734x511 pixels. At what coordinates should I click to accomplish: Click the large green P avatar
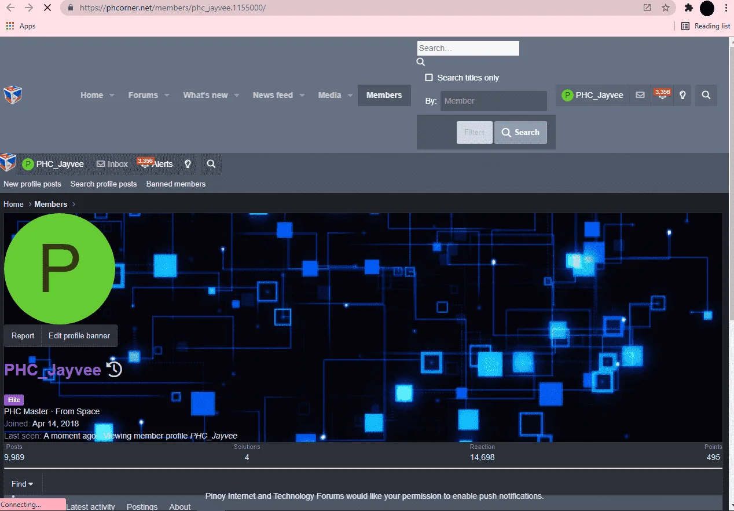pos(60,269)
